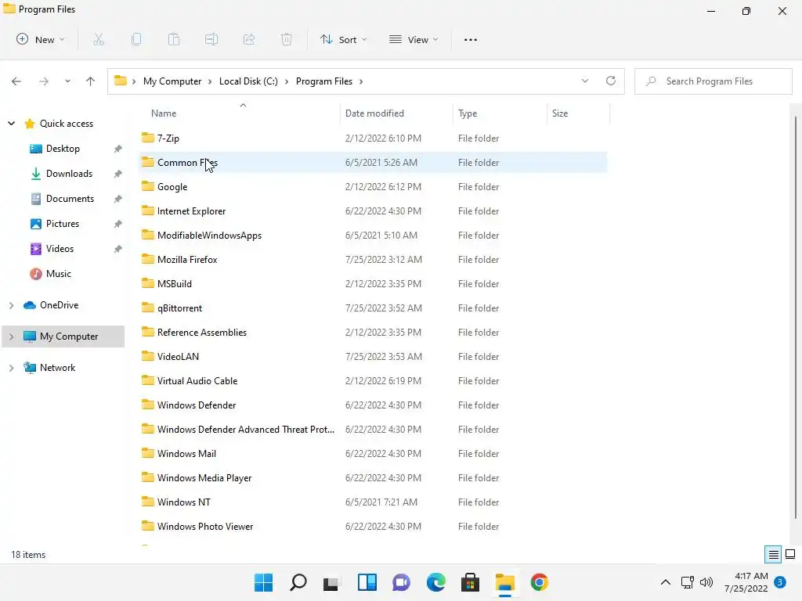
Task: Click the Rename icon in toolbar
Action: pyautogui.click(x=211, y=39)
